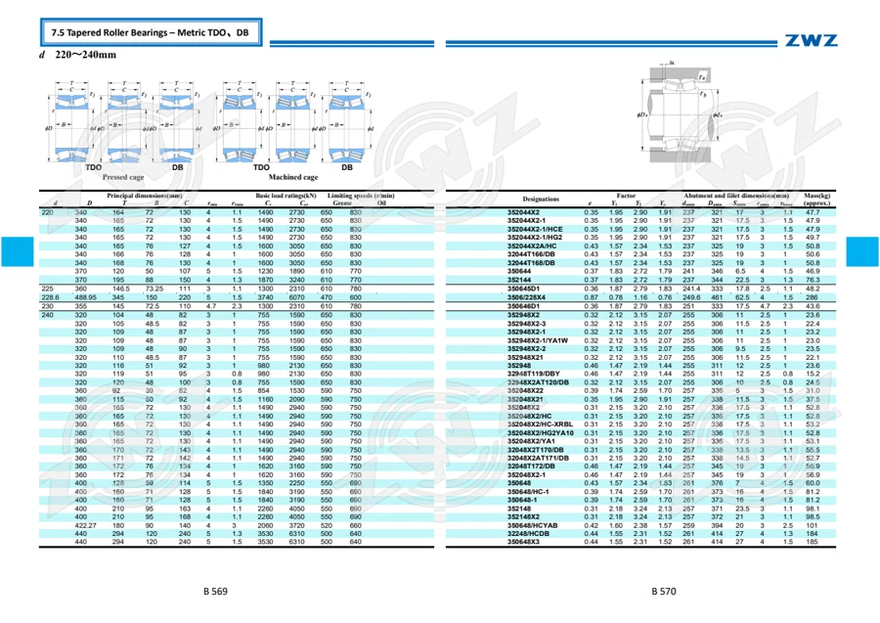Select designation '352048X2/HC-XRBL'

point(540,424)
